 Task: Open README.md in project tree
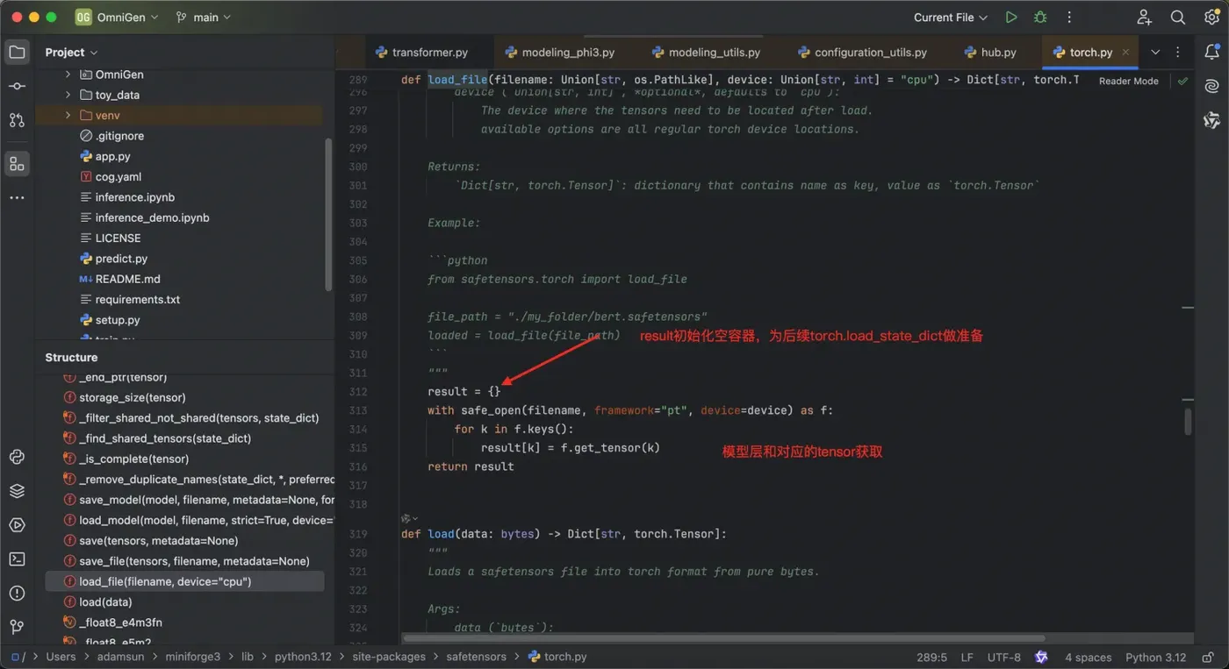click(127, 279)
